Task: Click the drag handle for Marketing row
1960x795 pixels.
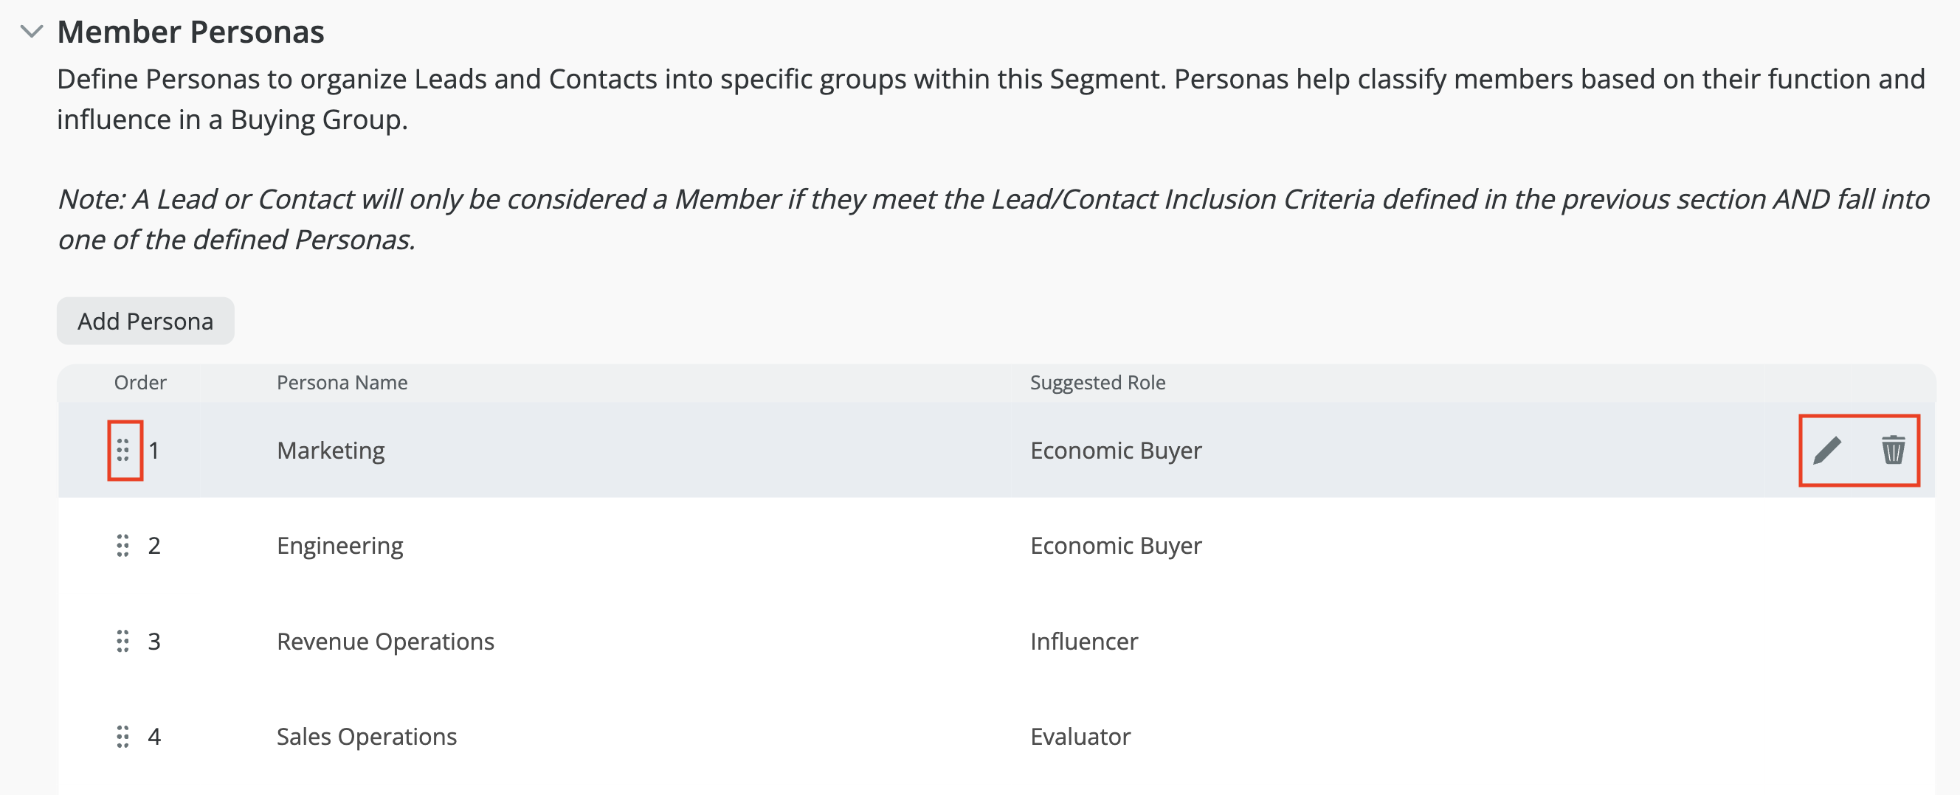Action: click(x=122, y=450)
